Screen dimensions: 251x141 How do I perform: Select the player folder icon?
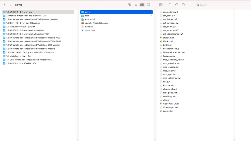click(x=83, y=12)
